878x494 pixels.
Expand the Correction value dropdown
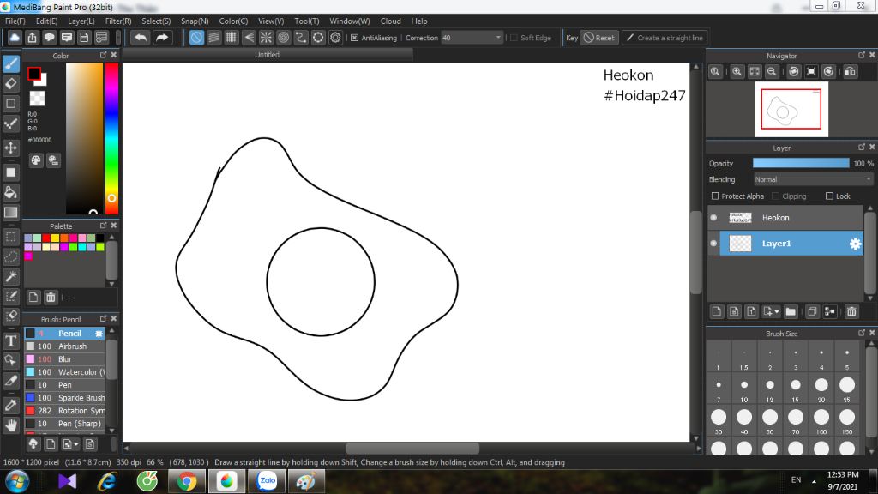point(498,38)
